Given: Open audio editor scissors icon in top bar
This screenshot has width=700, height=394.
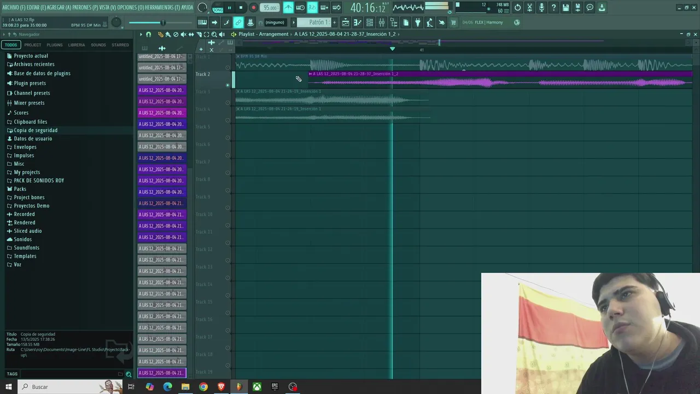Looking at the screenshot, I should 529,8.
